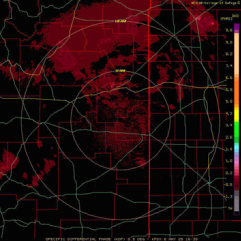Image resolution: width=241 pixels, height=241 pixels.
Task: Select the DKD product label
Action: coord(235,16)
